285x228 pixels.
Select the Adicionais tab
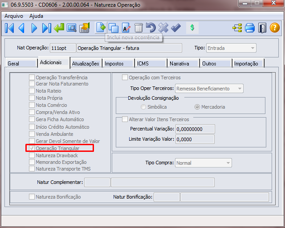54,62
